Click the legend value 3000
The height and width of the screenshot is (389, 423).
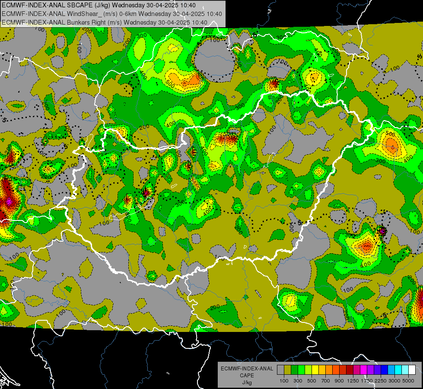tap(394, 381)
